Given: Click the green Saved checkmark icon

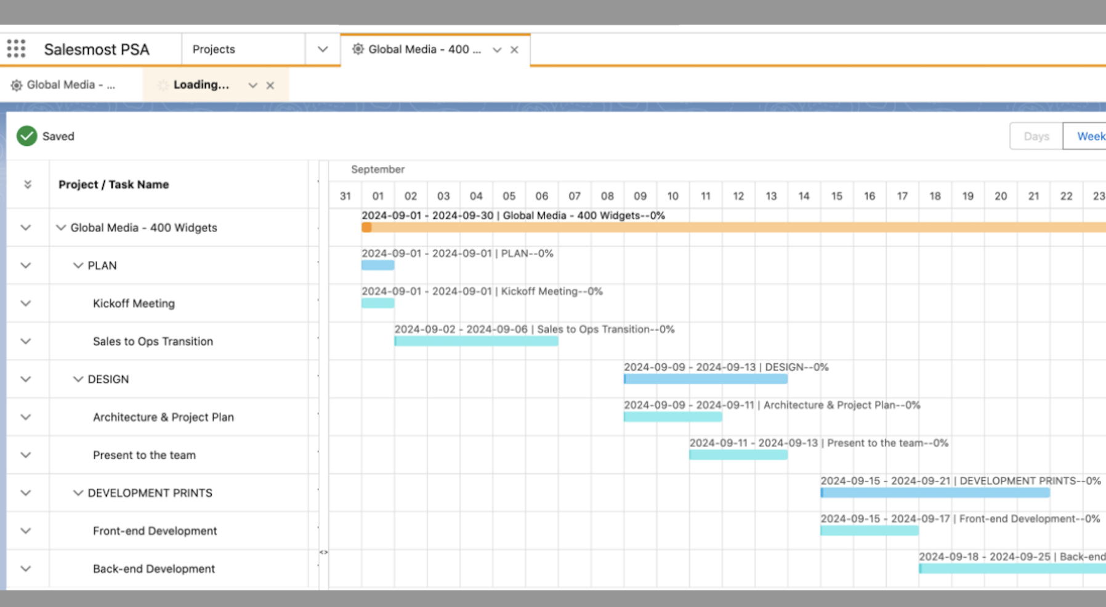Looking at the screenshot, I should (x=26, y=136).
